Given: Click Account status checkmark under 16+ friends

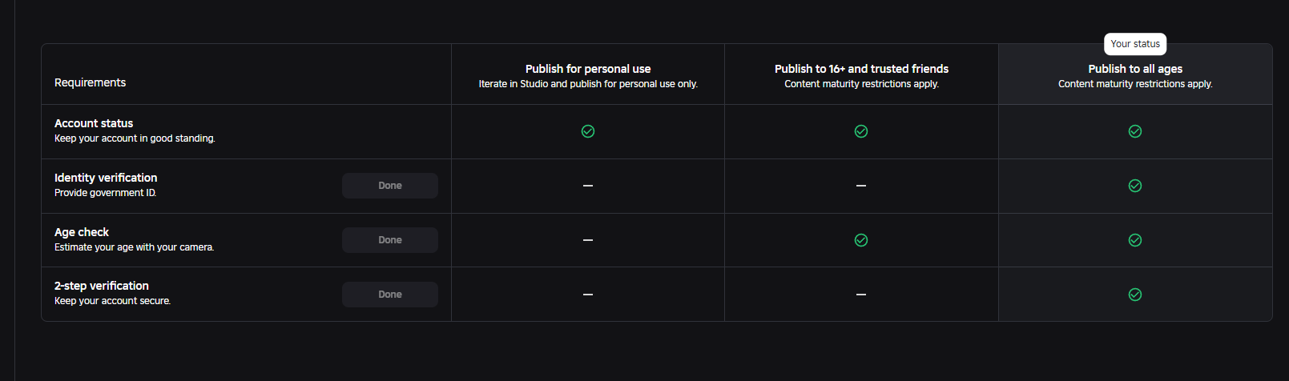Looking at the screenshot, I should coord(861,131).
